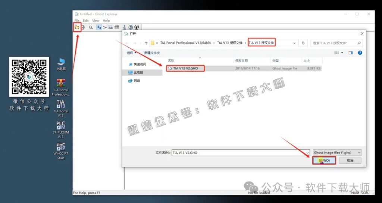Toggle the preview pane icon in the dialog
The image size is (382, 203).
(x=351, y=53)
